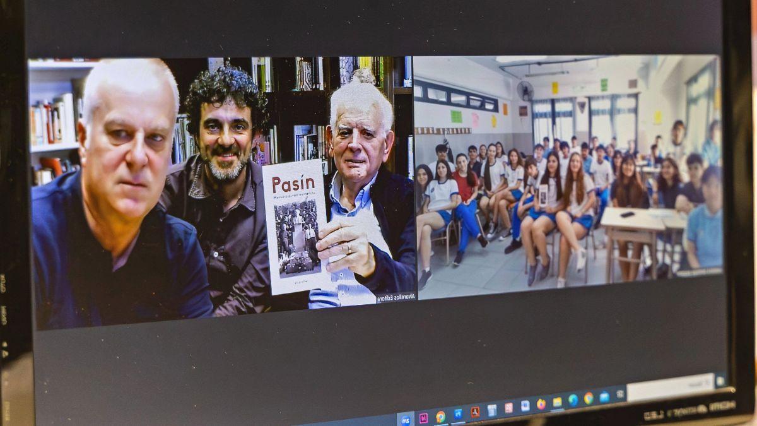Launch Adobe Acrobat from the taskbar
Viewport: 757px width, 426px height.
coord(475,411)
